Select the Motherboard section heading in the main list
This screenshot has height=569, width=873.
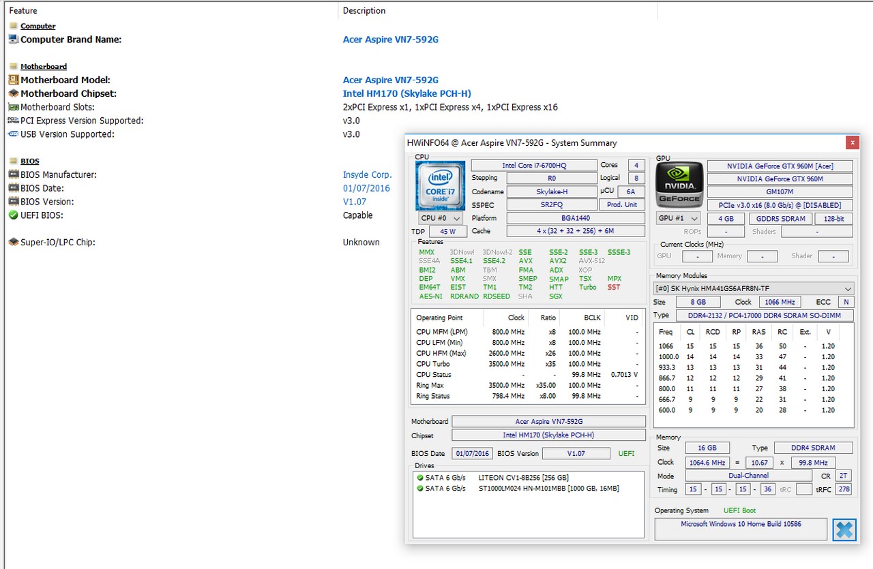click(x=44, y=66)
